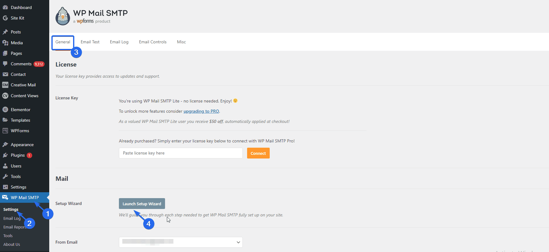The image size is (549, 252).
Task: Open Content Views in the admin menu
Action: click(24, 96)
